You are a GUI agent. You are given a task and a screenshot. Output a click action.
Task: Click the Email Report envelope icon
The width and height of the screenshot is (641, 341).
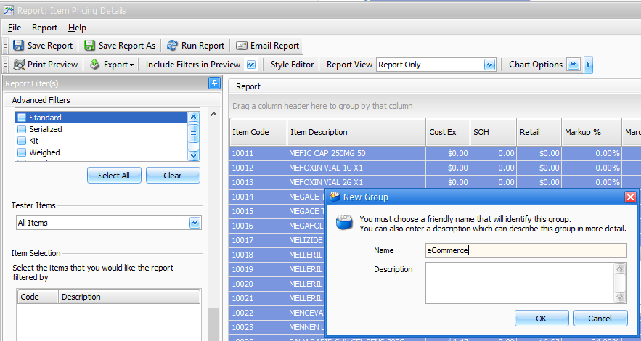pyautogui.click(x=242, y=46)
